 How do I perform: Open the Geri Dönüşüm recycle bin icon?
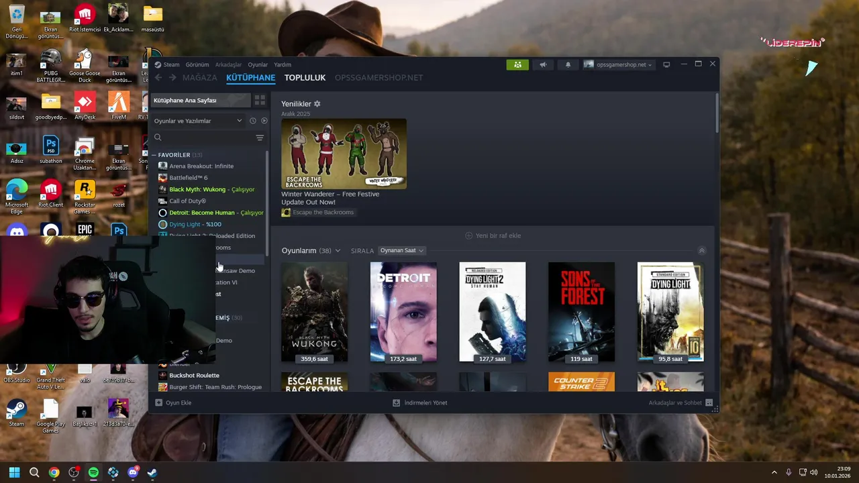17,21
